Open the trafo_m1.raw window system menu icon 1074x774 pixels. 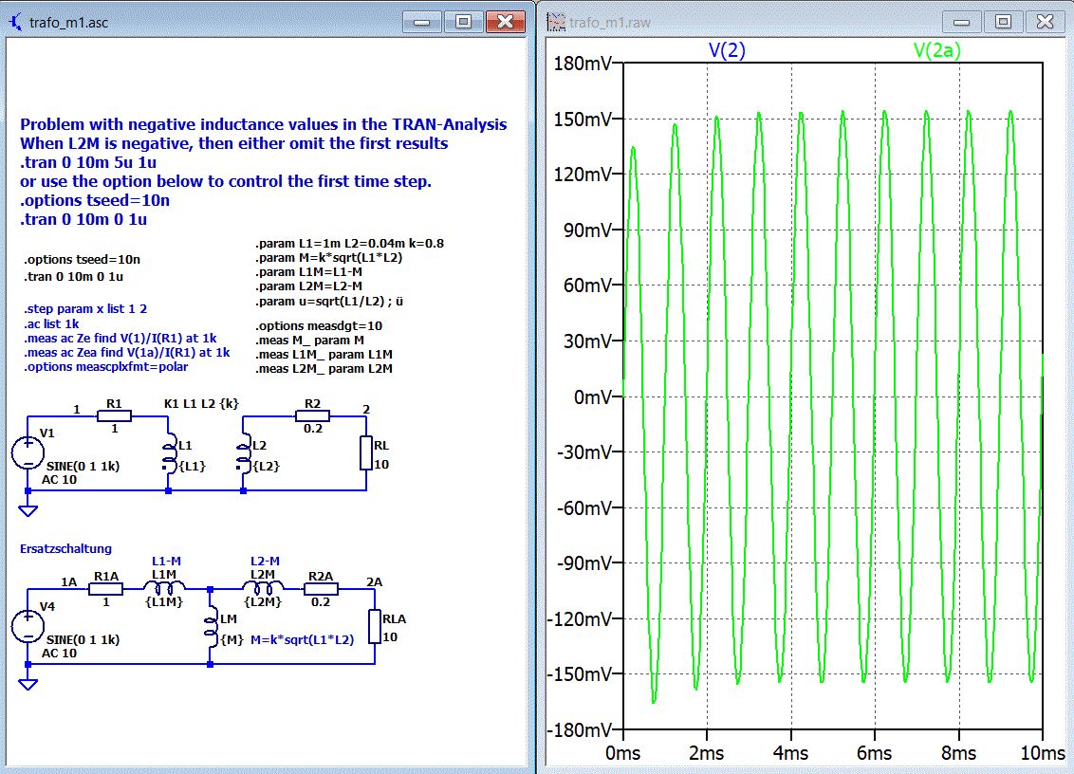tap(556, 22)
